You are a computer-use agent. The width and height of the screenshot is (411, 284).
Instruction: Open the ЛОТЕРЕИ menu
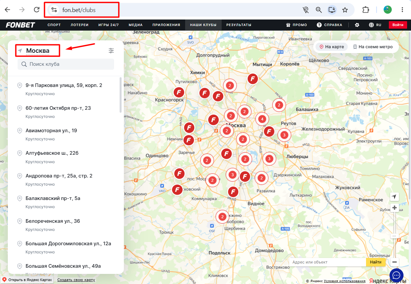[x=80, y=25]
